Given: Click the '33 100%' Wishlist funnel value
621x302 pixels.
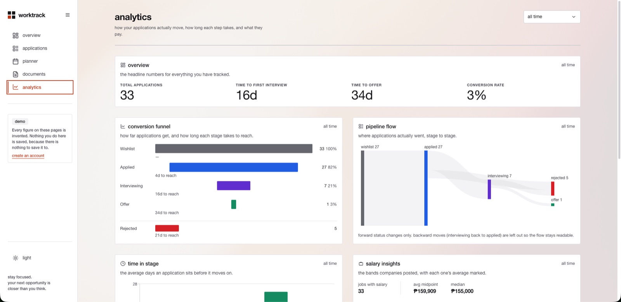Looking at the screenshot, I should click(328, 149).
